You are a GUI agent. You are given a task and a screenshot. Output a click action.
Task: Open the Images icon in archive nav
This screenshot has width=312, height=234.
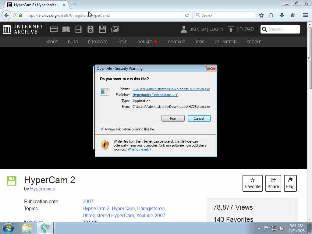tap(115, 29)
